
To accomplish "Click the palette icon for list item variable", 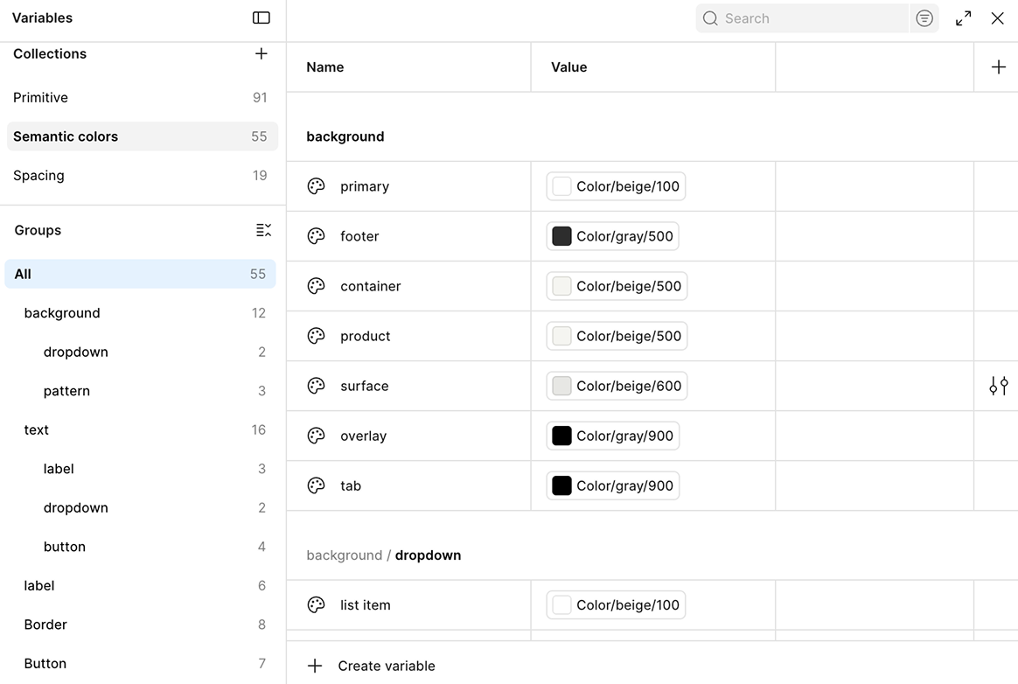I will (x=317, y=604).
